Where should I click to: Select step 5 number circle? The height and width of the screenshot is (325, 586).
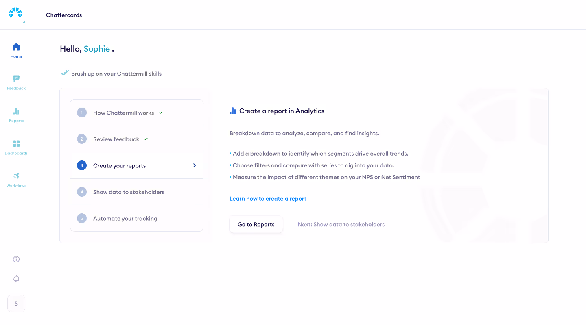pos(82,218)
